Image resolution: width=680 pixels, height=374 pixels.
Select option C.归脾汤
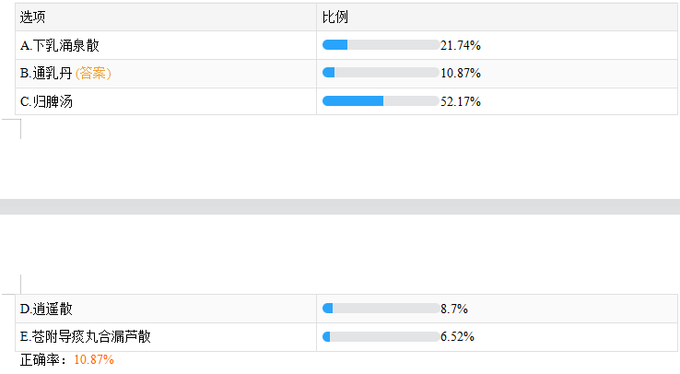click(x=46, y=102)
